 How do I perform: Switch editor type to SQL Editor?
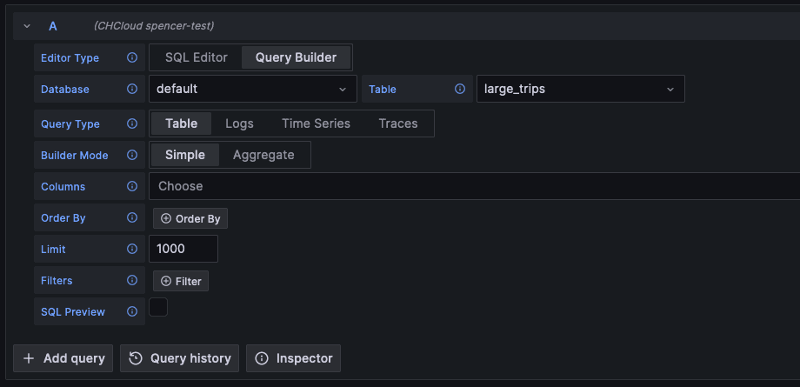[x=197, y=58]
